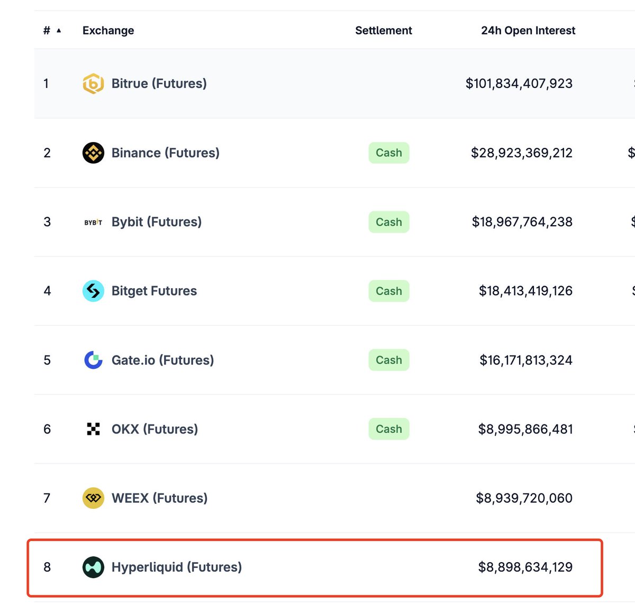Sort by Settlement column header
This screenshot has width=635, height=603.
(x=384, y=31)
